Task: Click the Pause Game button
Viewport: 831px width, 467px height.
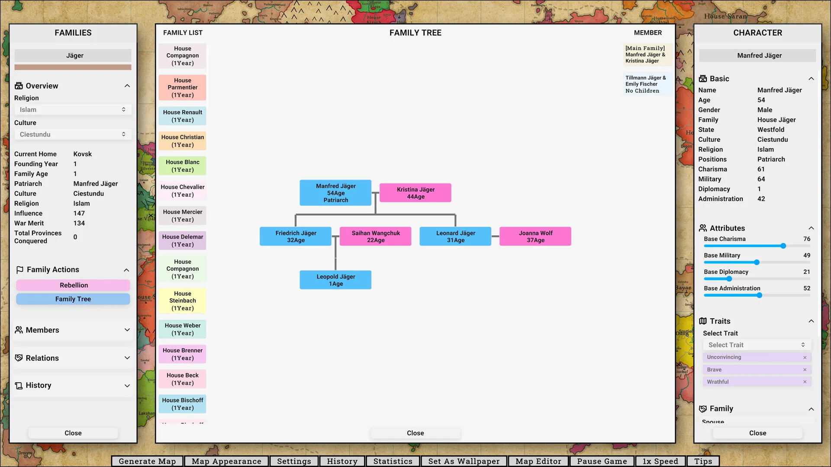Action: point(602,461)
